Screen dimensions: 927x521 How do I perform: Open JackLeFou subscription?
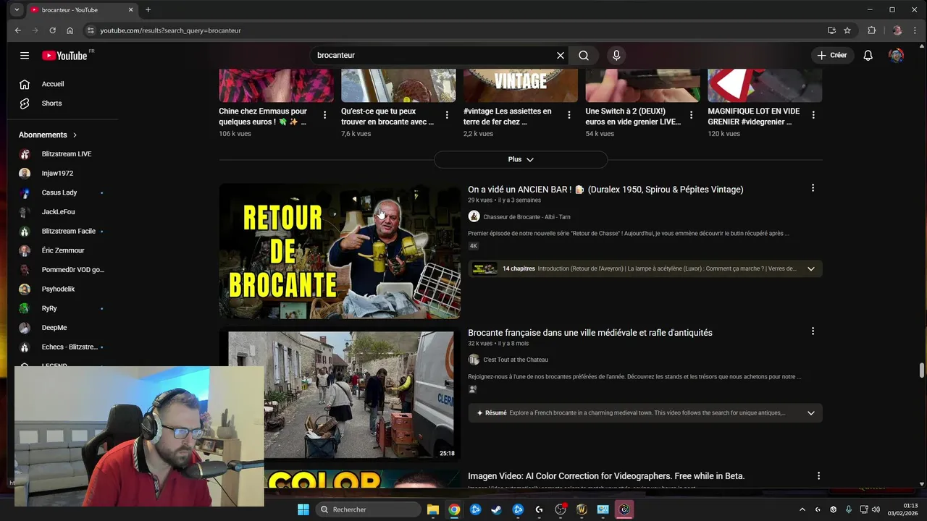click(x=62, y=212)
